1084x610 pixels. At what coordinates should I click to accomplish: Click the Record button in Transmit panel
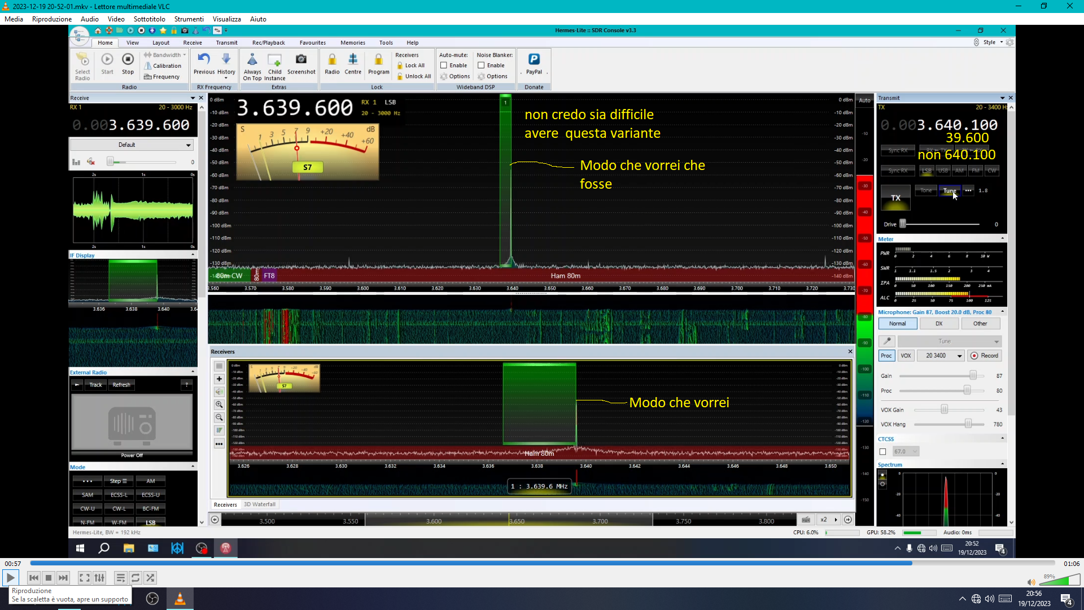pos(984,356)
